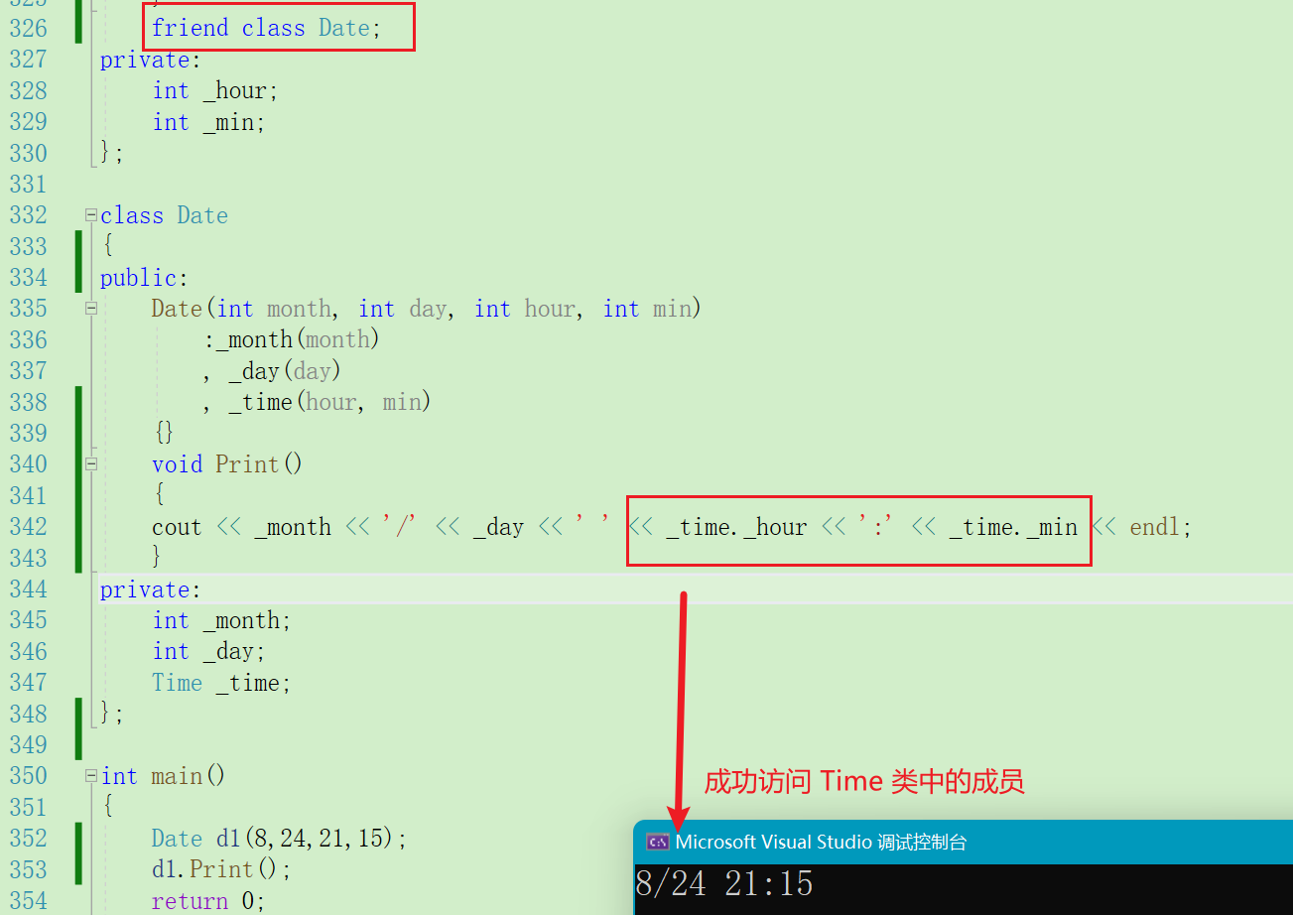This screenshot has height=915, width=1293.
Task: Click the '_time(hour, min)' initializer
Action: coord(329,402)
